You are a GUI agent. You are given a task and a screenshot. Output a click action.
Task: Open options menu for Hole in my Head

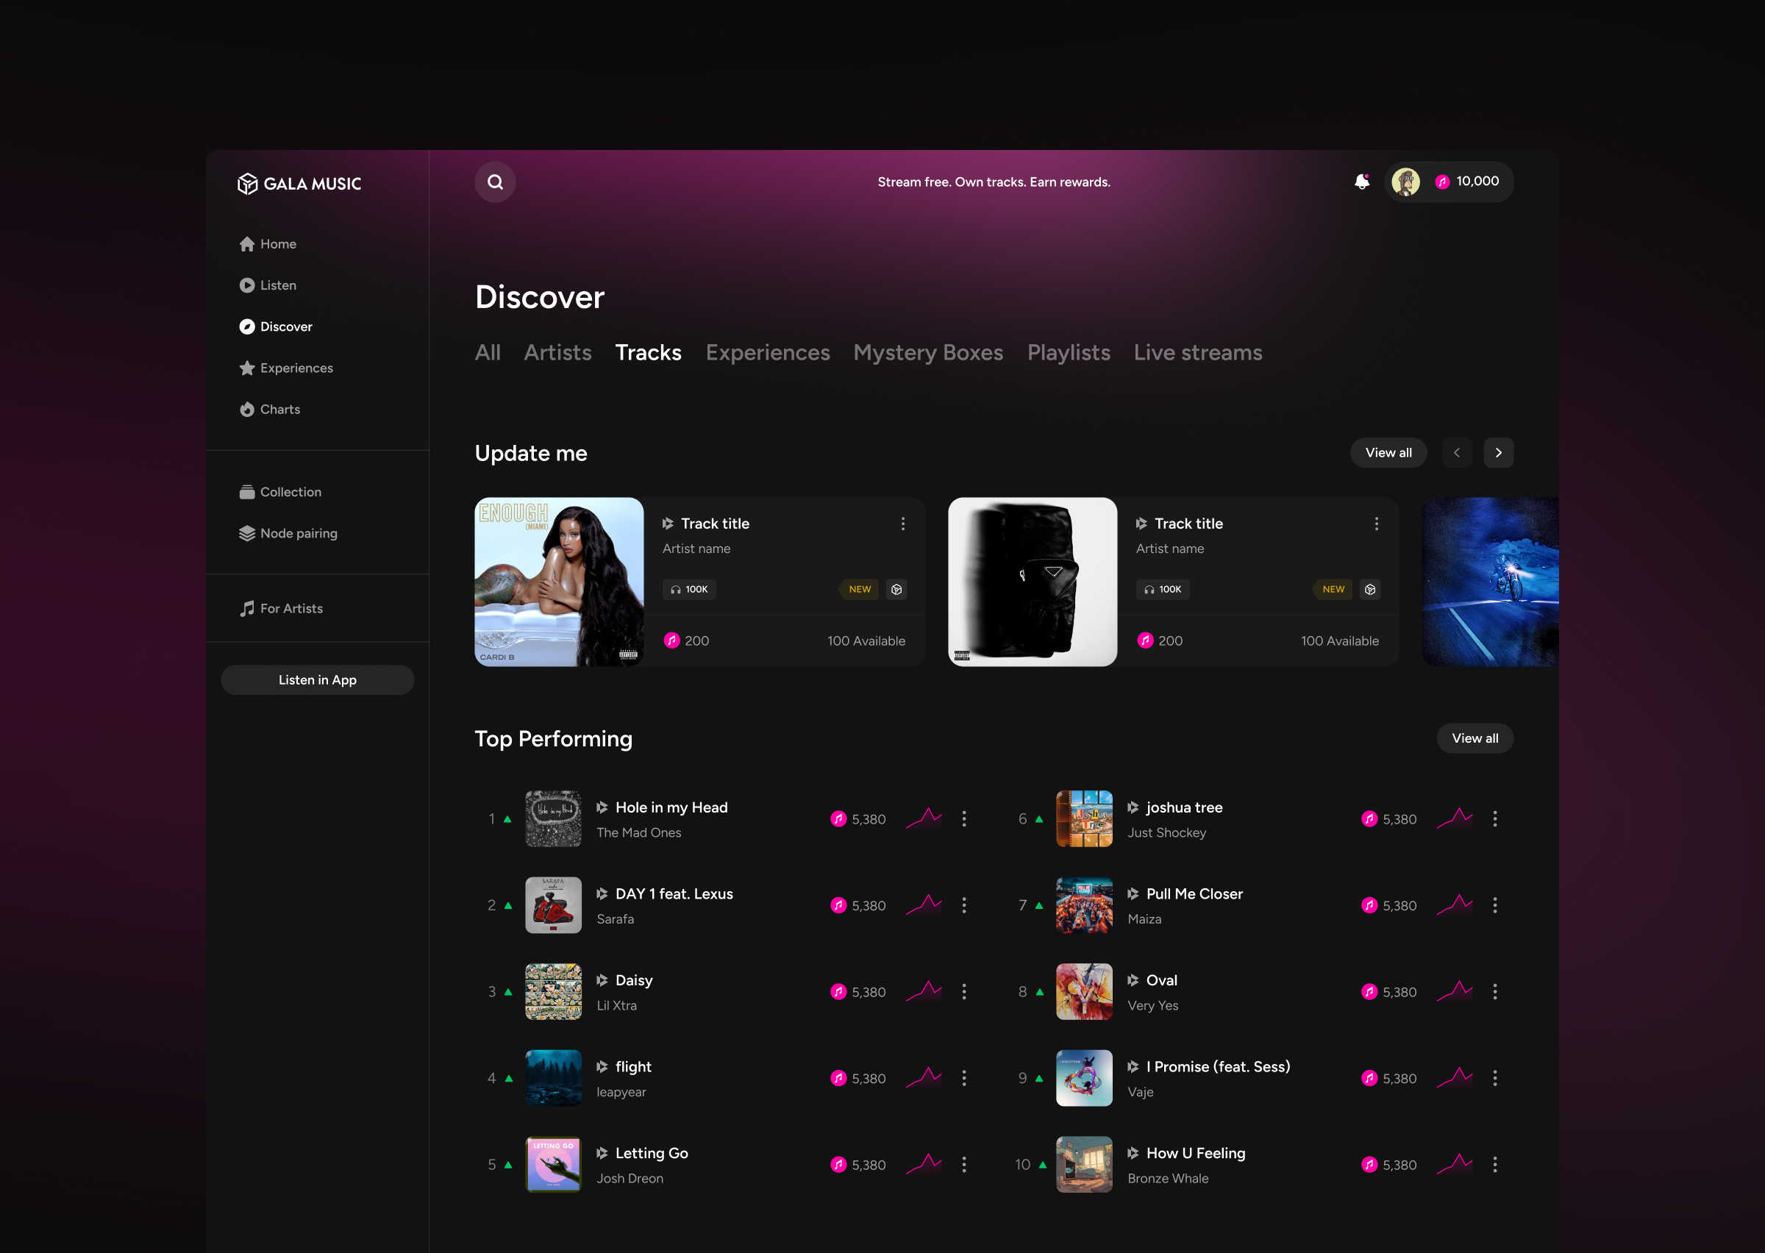pyautogui.click(x=963, y=818)
